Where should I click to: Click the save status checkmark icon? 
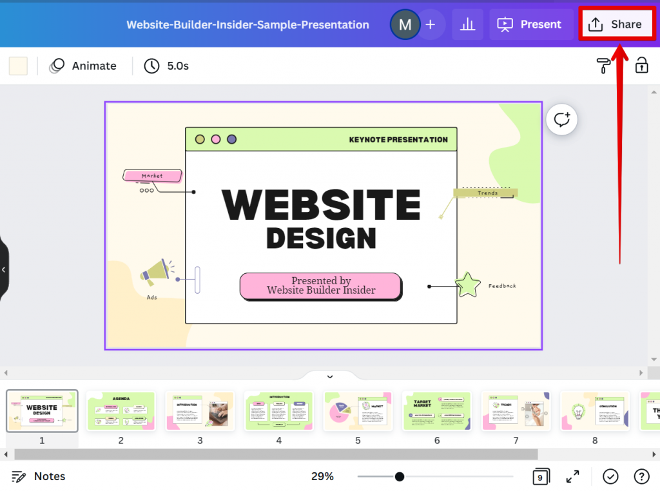click(x=610, y=476)
